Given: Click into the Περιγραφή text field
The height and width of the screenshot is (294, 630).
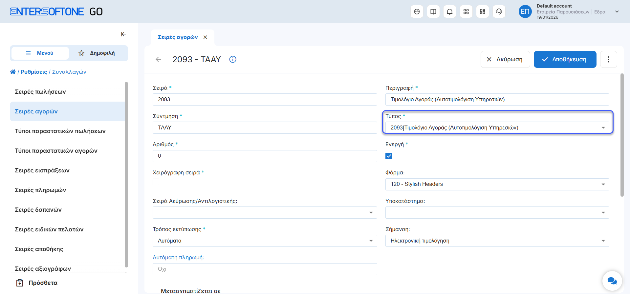Looking at the screenshot, I should (497, 100).
